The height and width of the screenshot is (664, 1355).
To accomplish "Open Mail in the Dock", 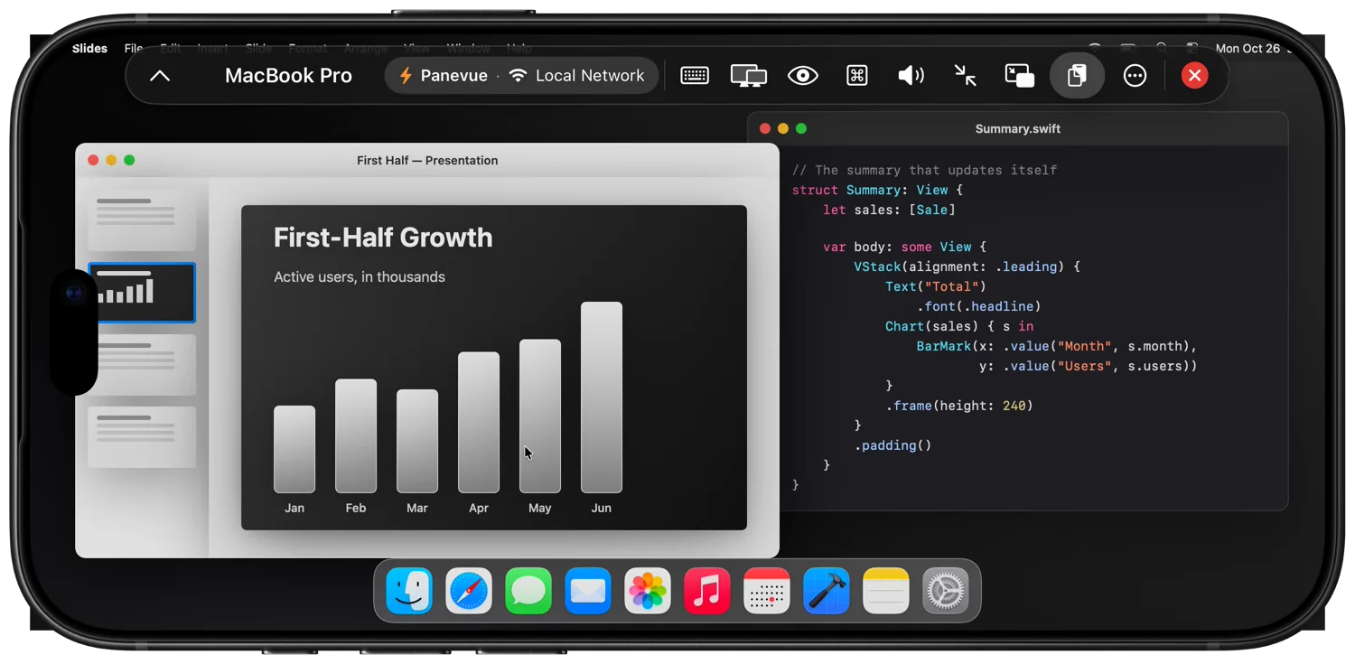I will pos(588,592).
